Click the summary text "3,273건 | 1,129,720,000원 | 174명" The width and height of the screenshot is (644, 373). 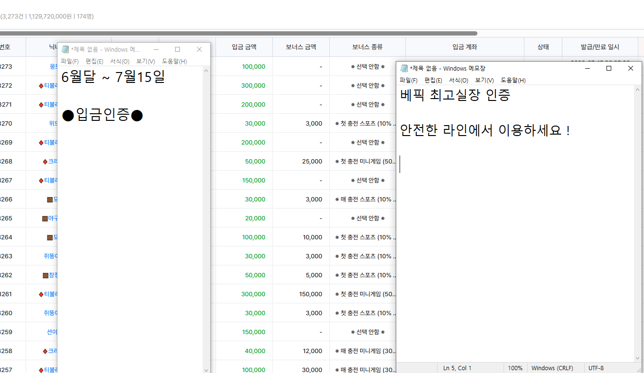click(47, 16)
